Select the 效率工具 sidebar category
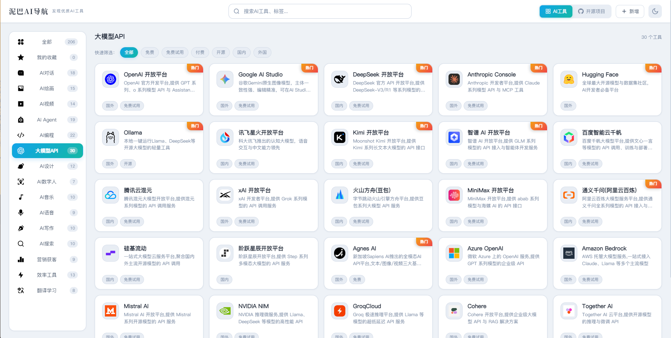Image resolution: width=671 pixels, height=338 pixels. (x=48, y=275)
